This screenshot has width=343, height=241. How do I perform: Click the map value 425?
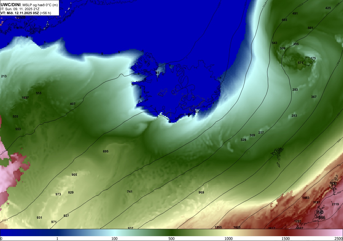[328, 8]
